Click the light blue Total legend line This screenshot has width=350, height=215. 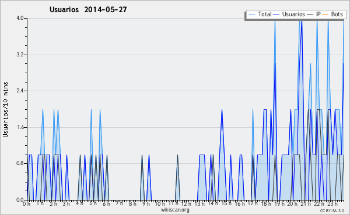click(251, 15)
